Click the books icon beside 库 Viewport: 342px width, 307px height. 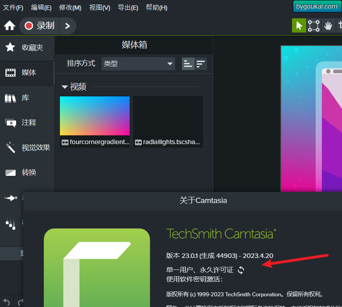coord(10,98)
